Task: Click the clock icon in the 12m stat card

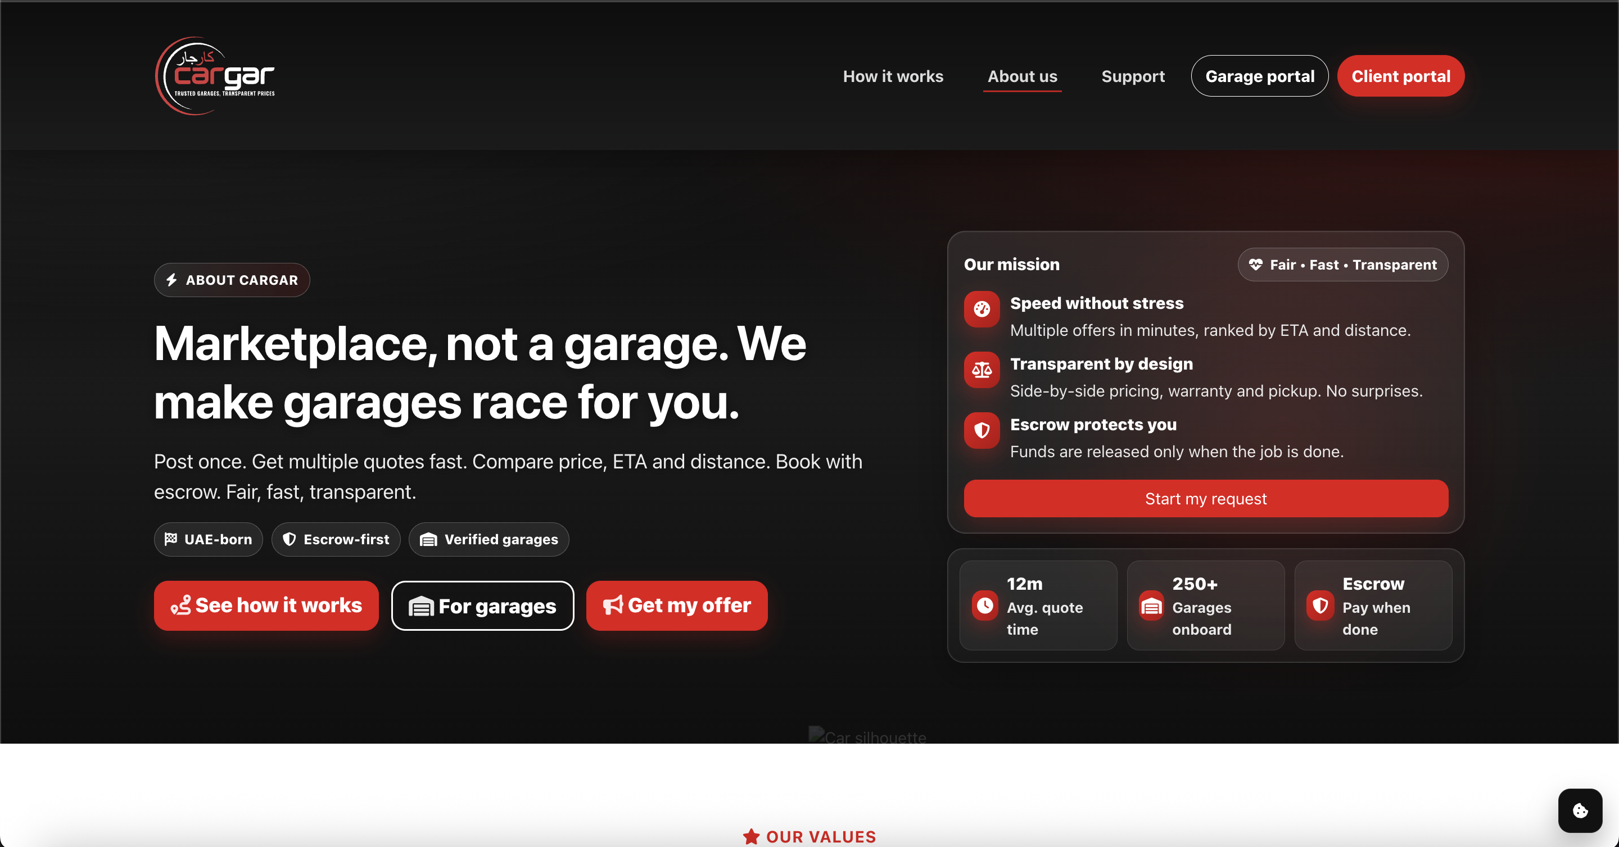Action: click(x=985, y=605)
